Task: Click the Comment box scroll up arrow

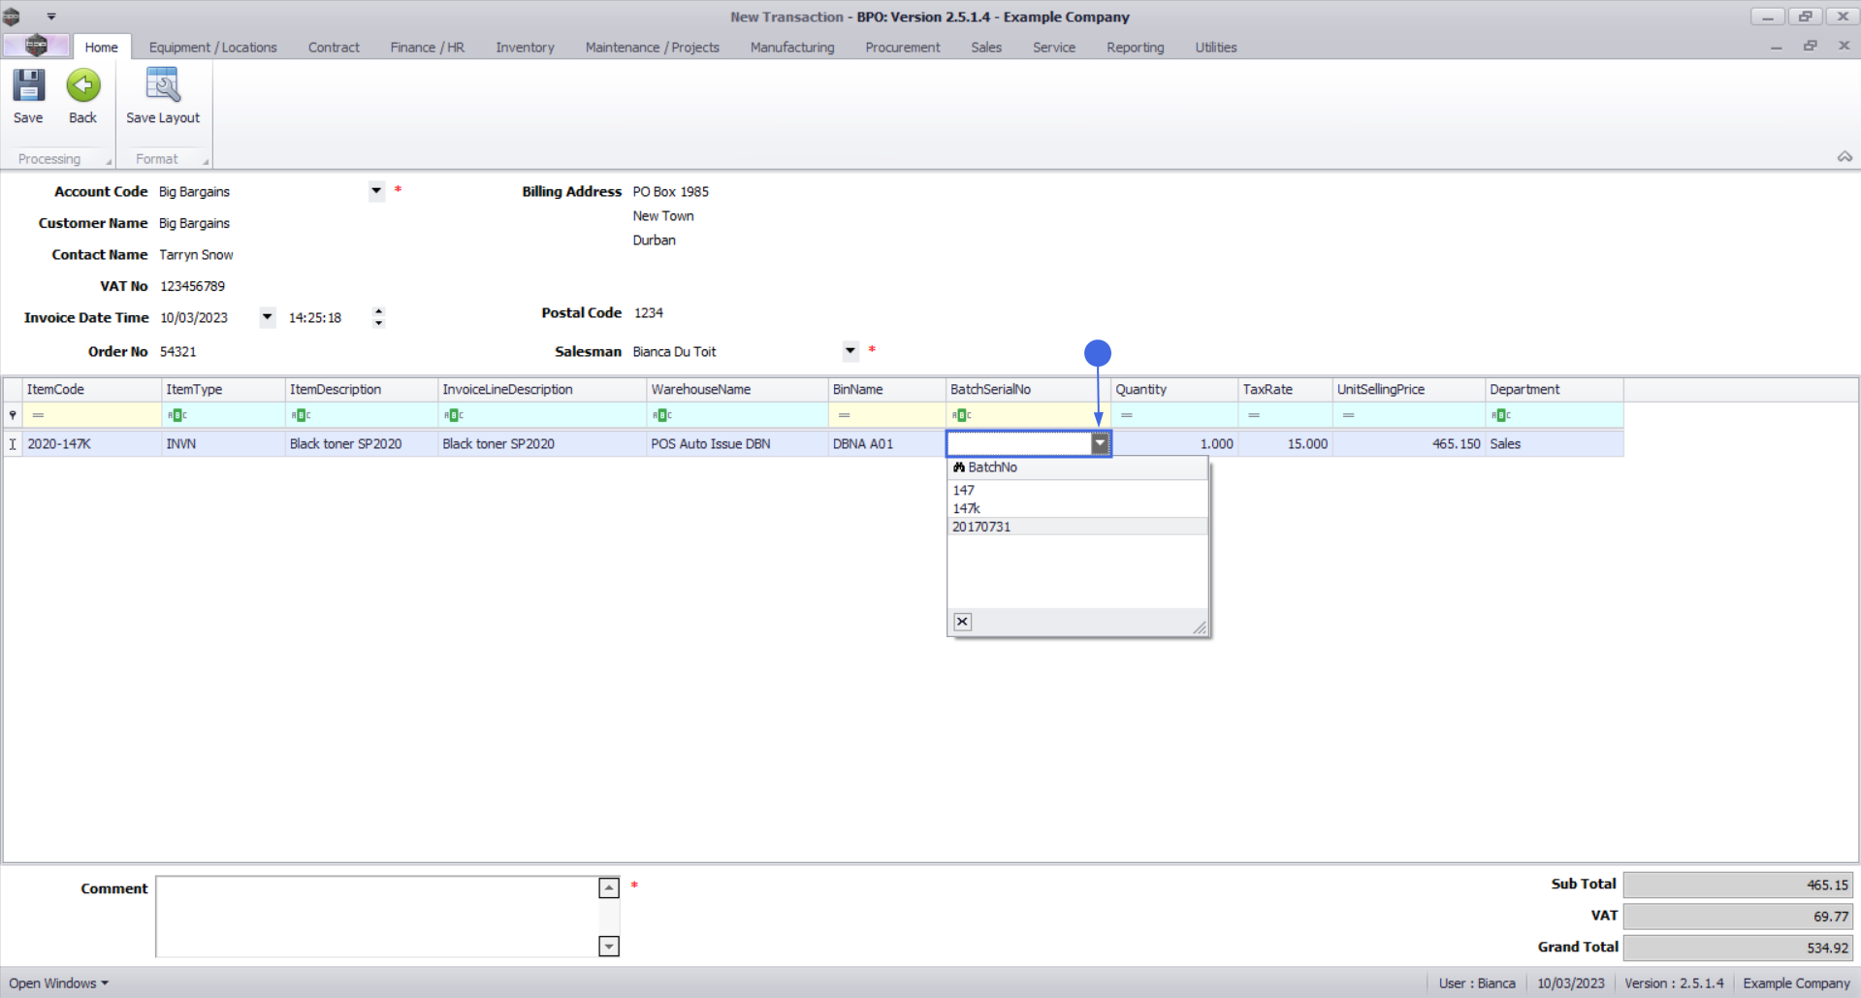Action: (609, 887)
